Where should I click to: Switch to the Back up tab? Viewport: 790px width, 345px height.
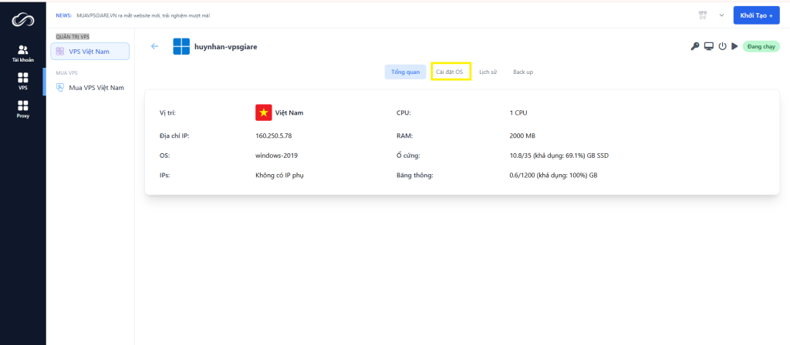(x=523, y=72)
